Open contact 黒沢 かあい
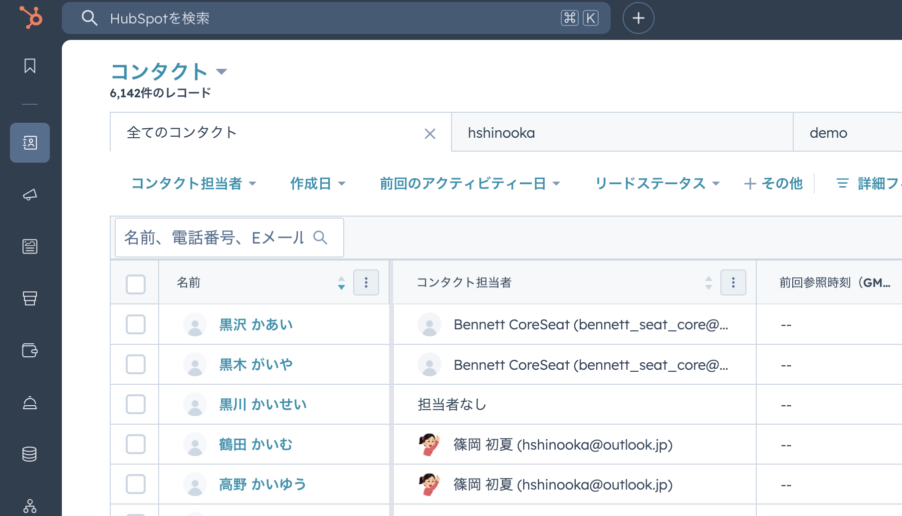The image size is (902, 516). coord(256,324)
